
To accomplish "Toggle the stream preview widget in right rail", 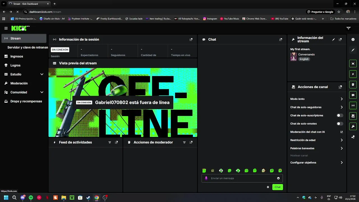I will pos(353,64).
